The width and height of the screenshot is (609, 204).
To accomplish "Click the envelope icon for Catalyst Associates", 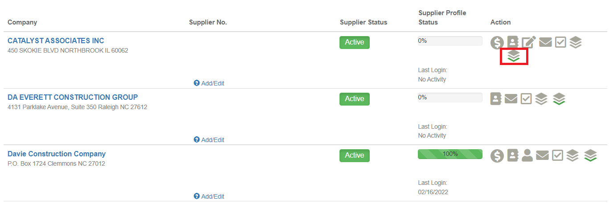I will pyautogui.click(x=545, y=42).
